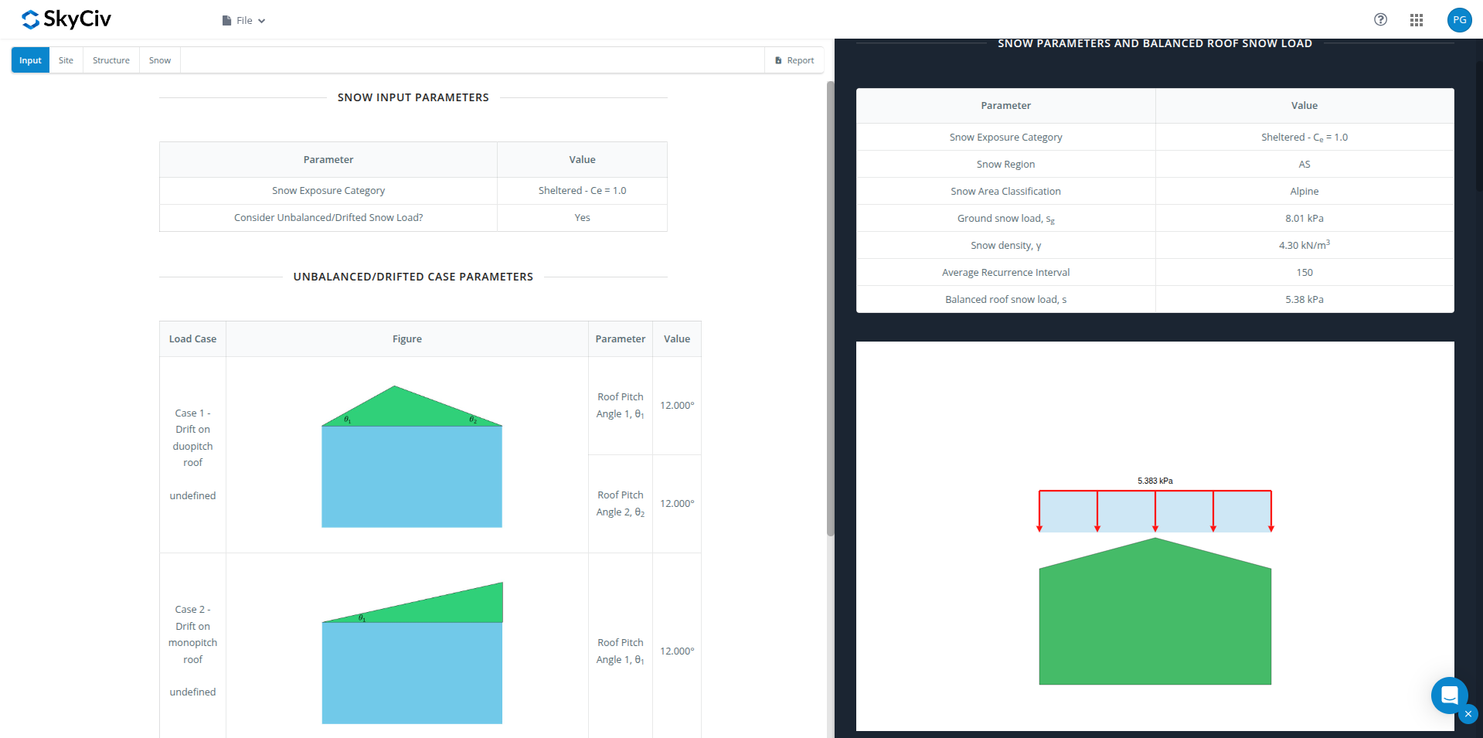
Task: Open the PG user profile avatar
Action: [x=1459, y=20]
